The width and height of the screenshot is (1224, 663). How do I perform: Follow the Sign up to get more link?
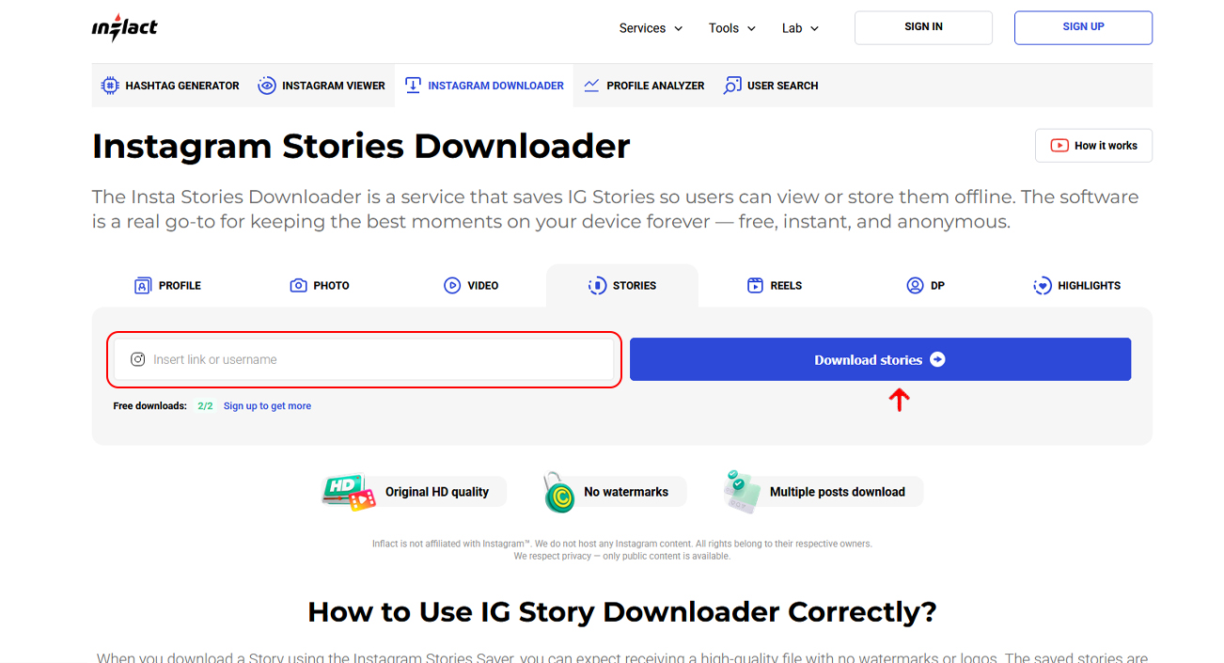[x=267, y=406]
